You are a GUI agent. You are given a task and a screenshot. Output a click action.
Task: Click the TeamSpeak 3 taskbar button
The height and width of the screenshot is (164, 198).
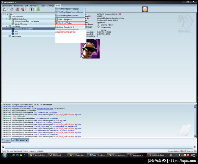[137, 155]
